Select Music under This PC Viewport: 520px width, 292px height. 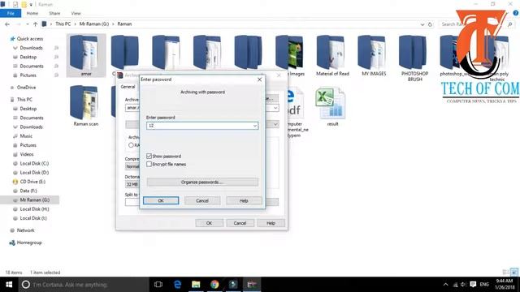26,136
